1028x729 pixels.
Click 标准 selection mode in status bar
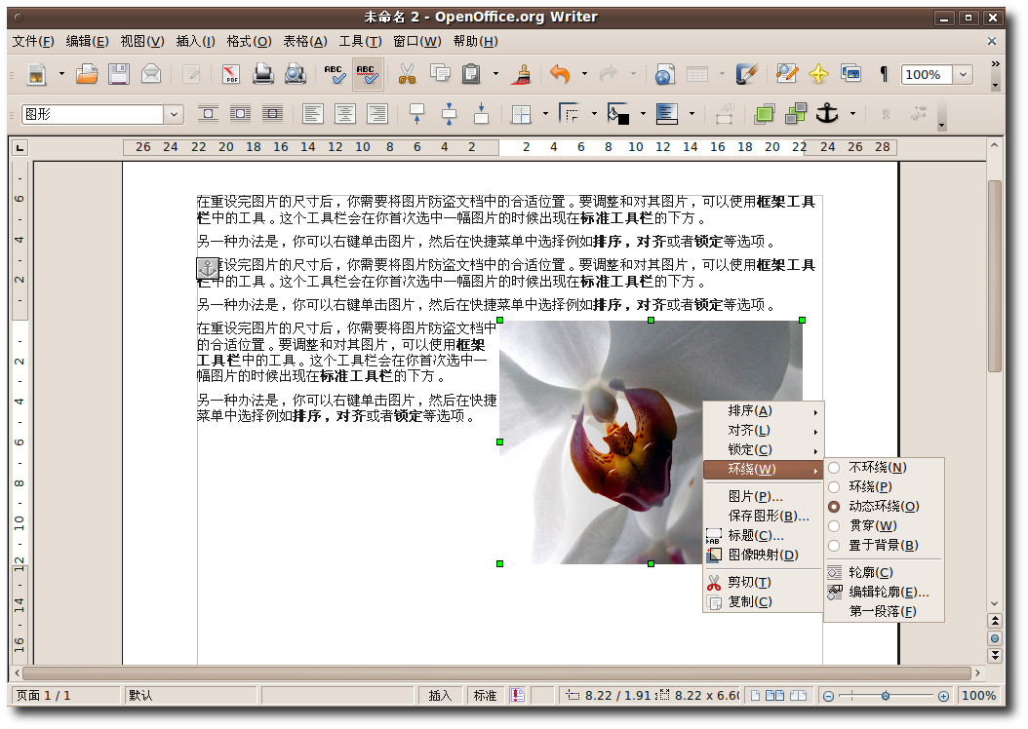[x=485, y=696]
